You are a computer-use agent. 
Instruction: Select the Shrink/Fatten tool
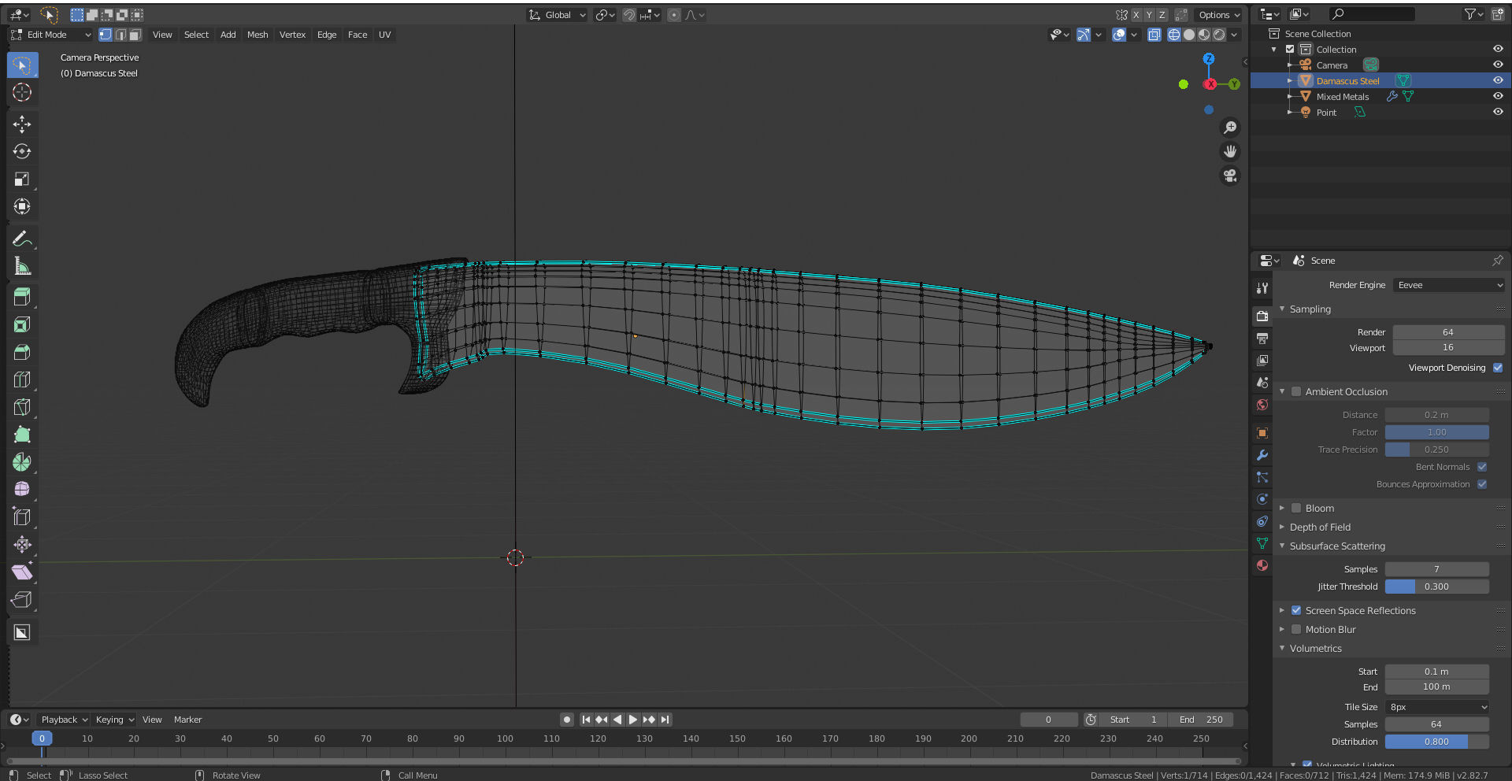pos(22,545)
